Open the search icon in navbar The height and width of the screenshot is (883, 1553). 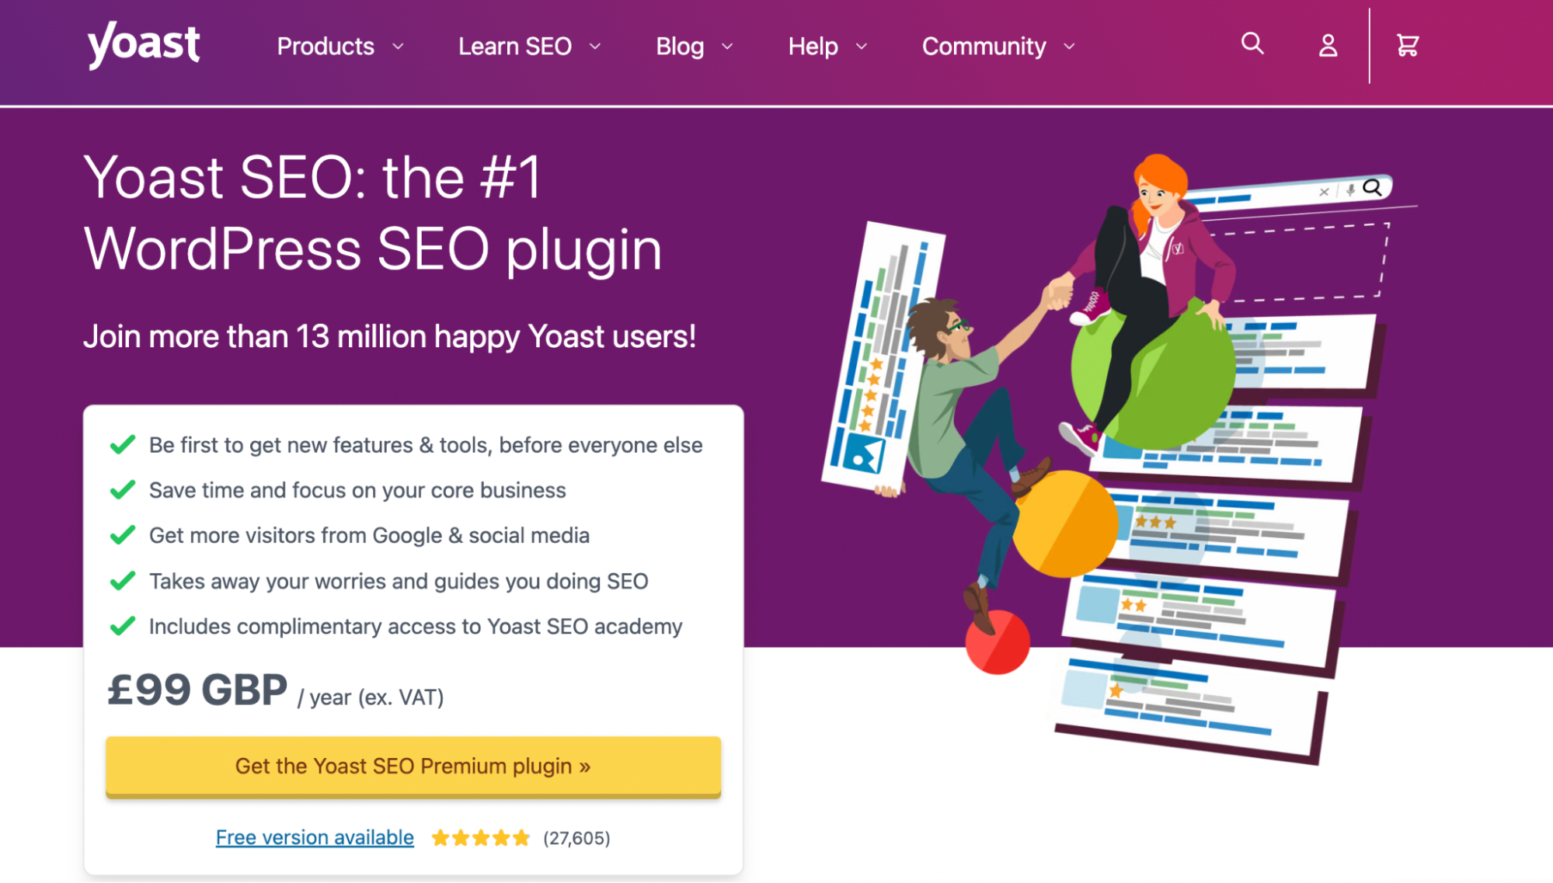coord(1252,45)
